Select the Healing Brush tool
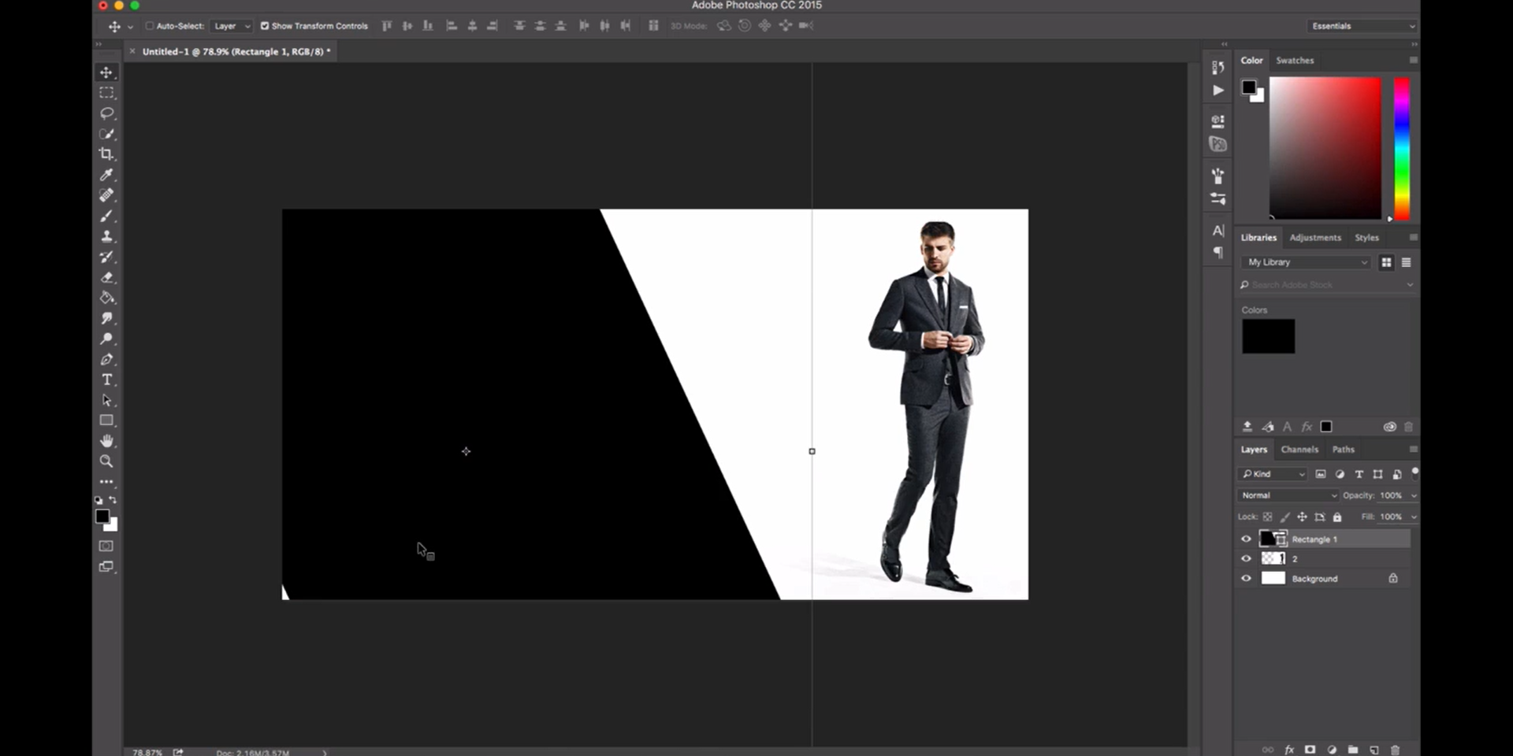 coord(106,195)
